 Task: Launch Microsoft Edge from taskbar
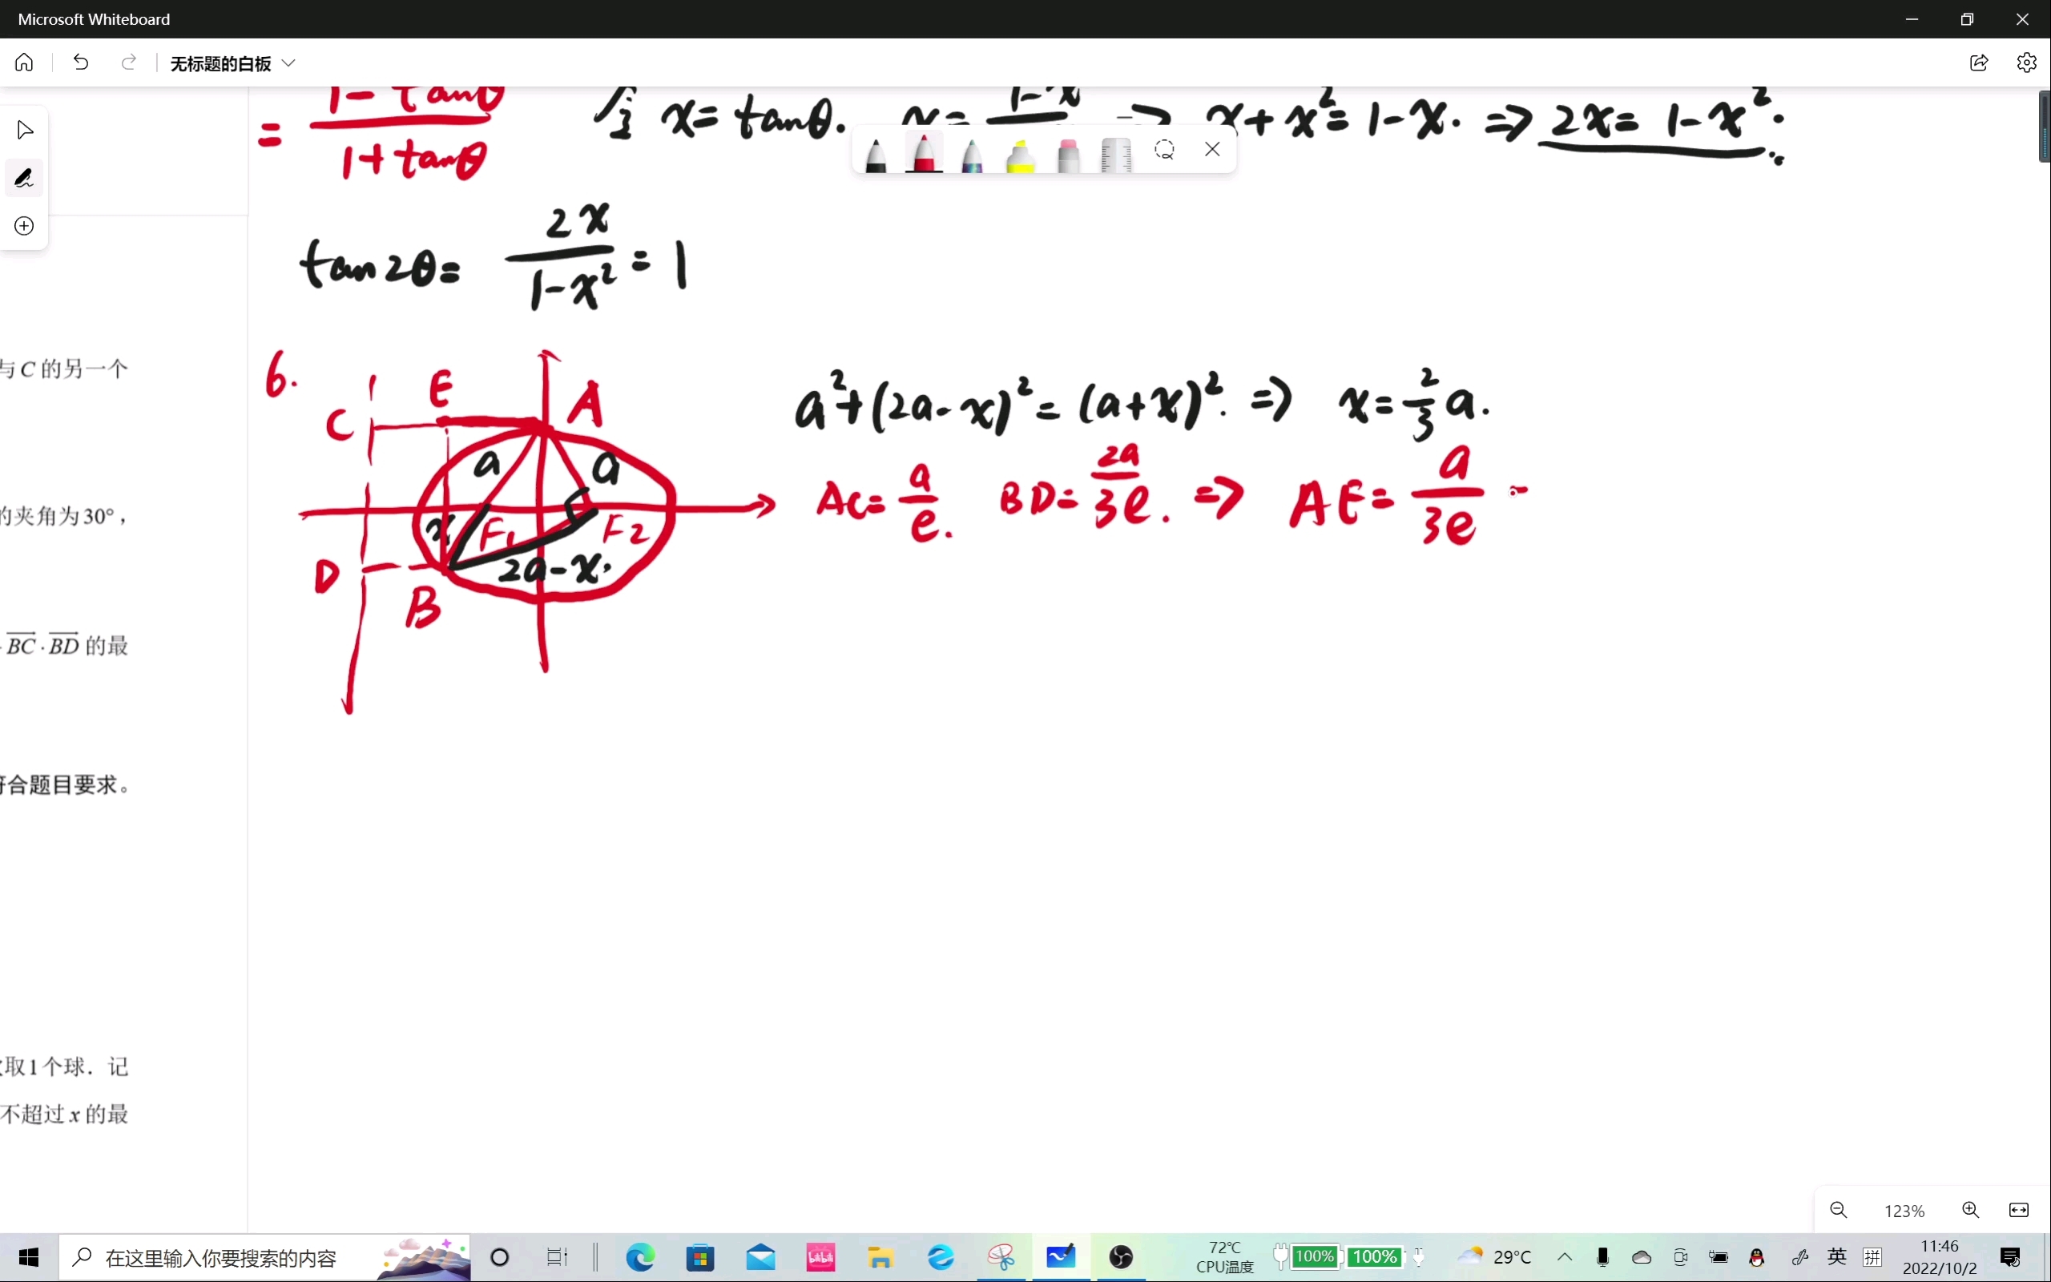[x=641, y=1257]
